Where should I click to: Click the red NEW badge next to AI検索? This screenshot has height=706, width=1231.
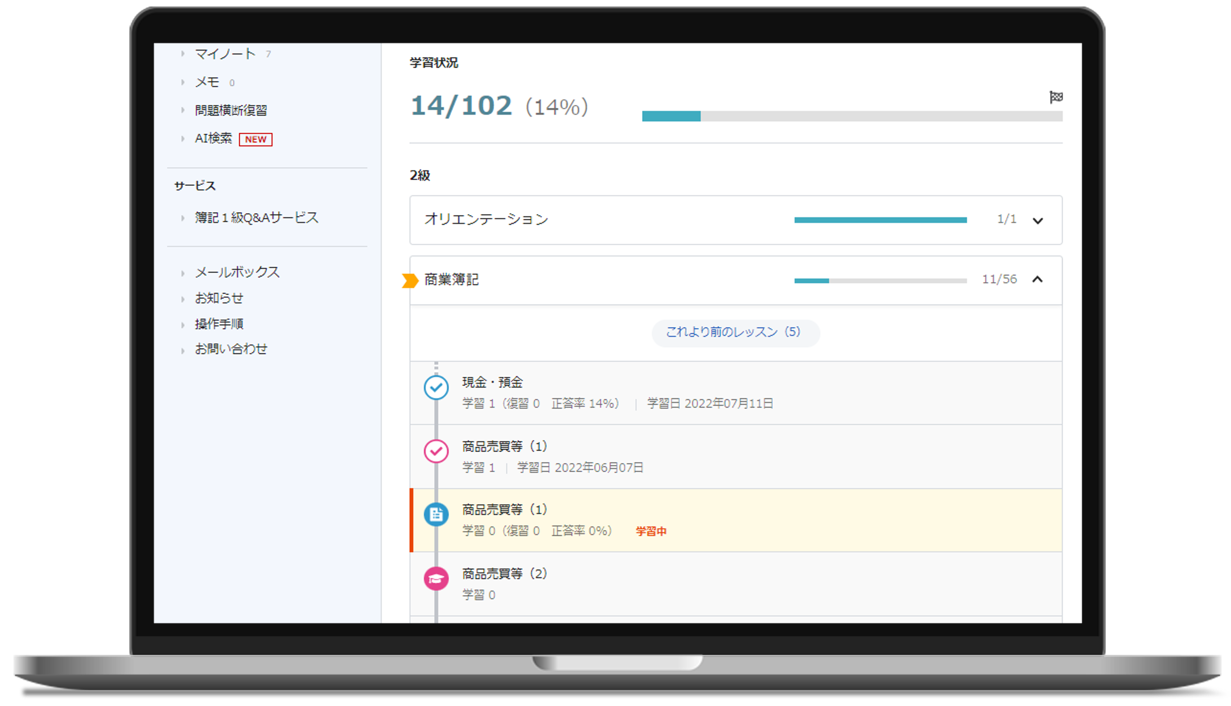point(255,139)
